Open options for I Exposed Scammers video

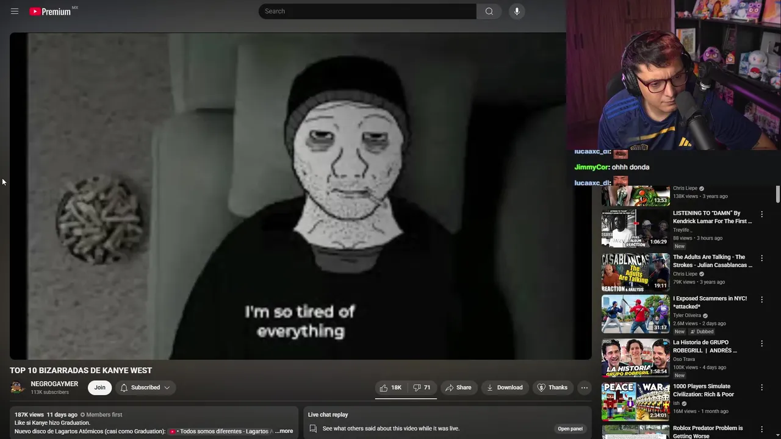(x=761, y=299)
